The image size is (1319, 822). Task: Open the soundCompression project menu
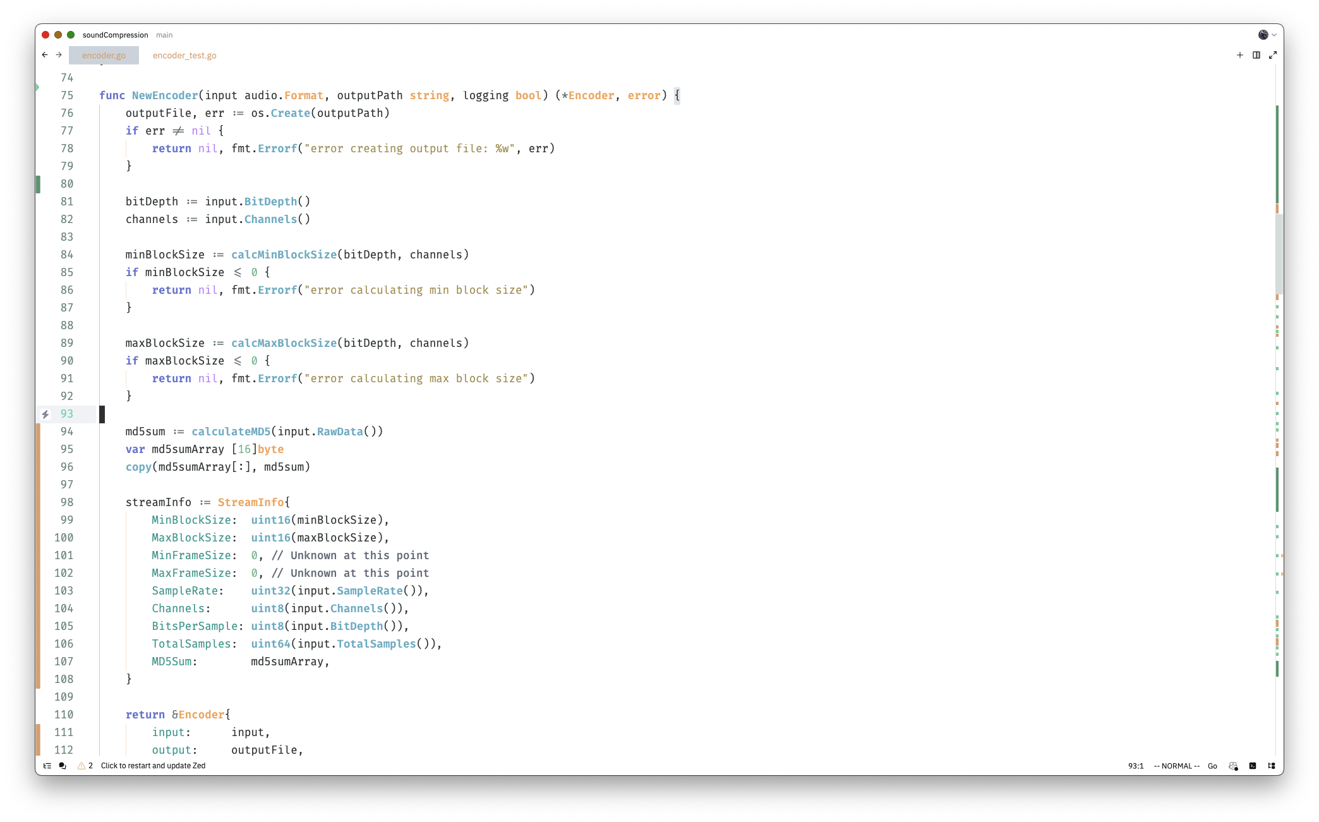(x=115, y=35)
